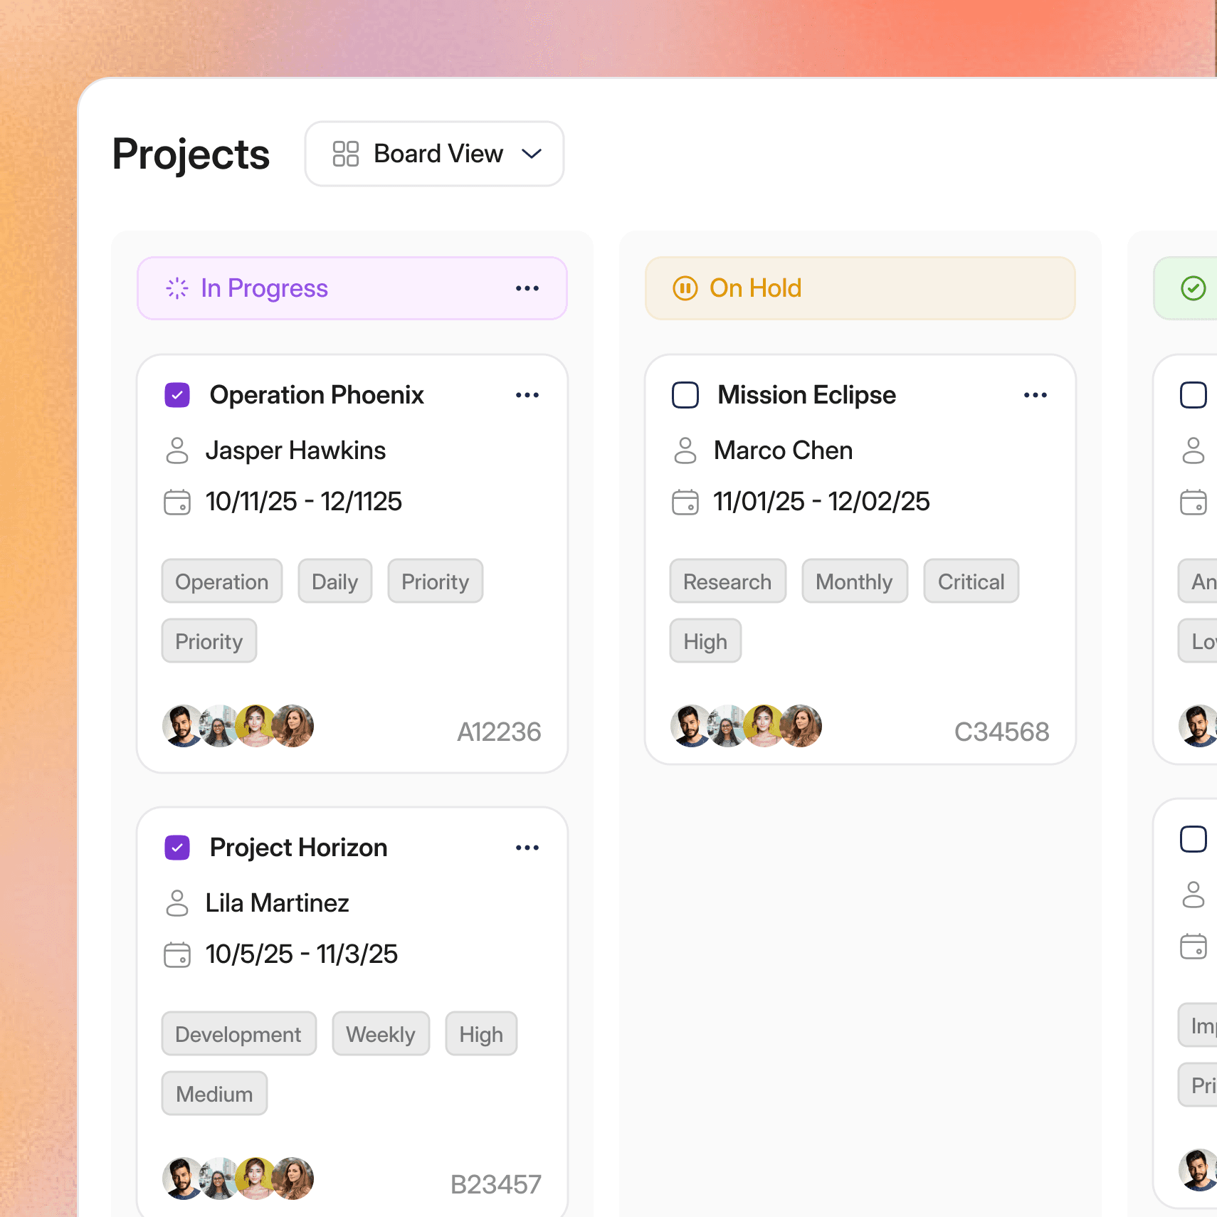Select the Weekly tag
1217x1217 pixels.
point(381,1034)
